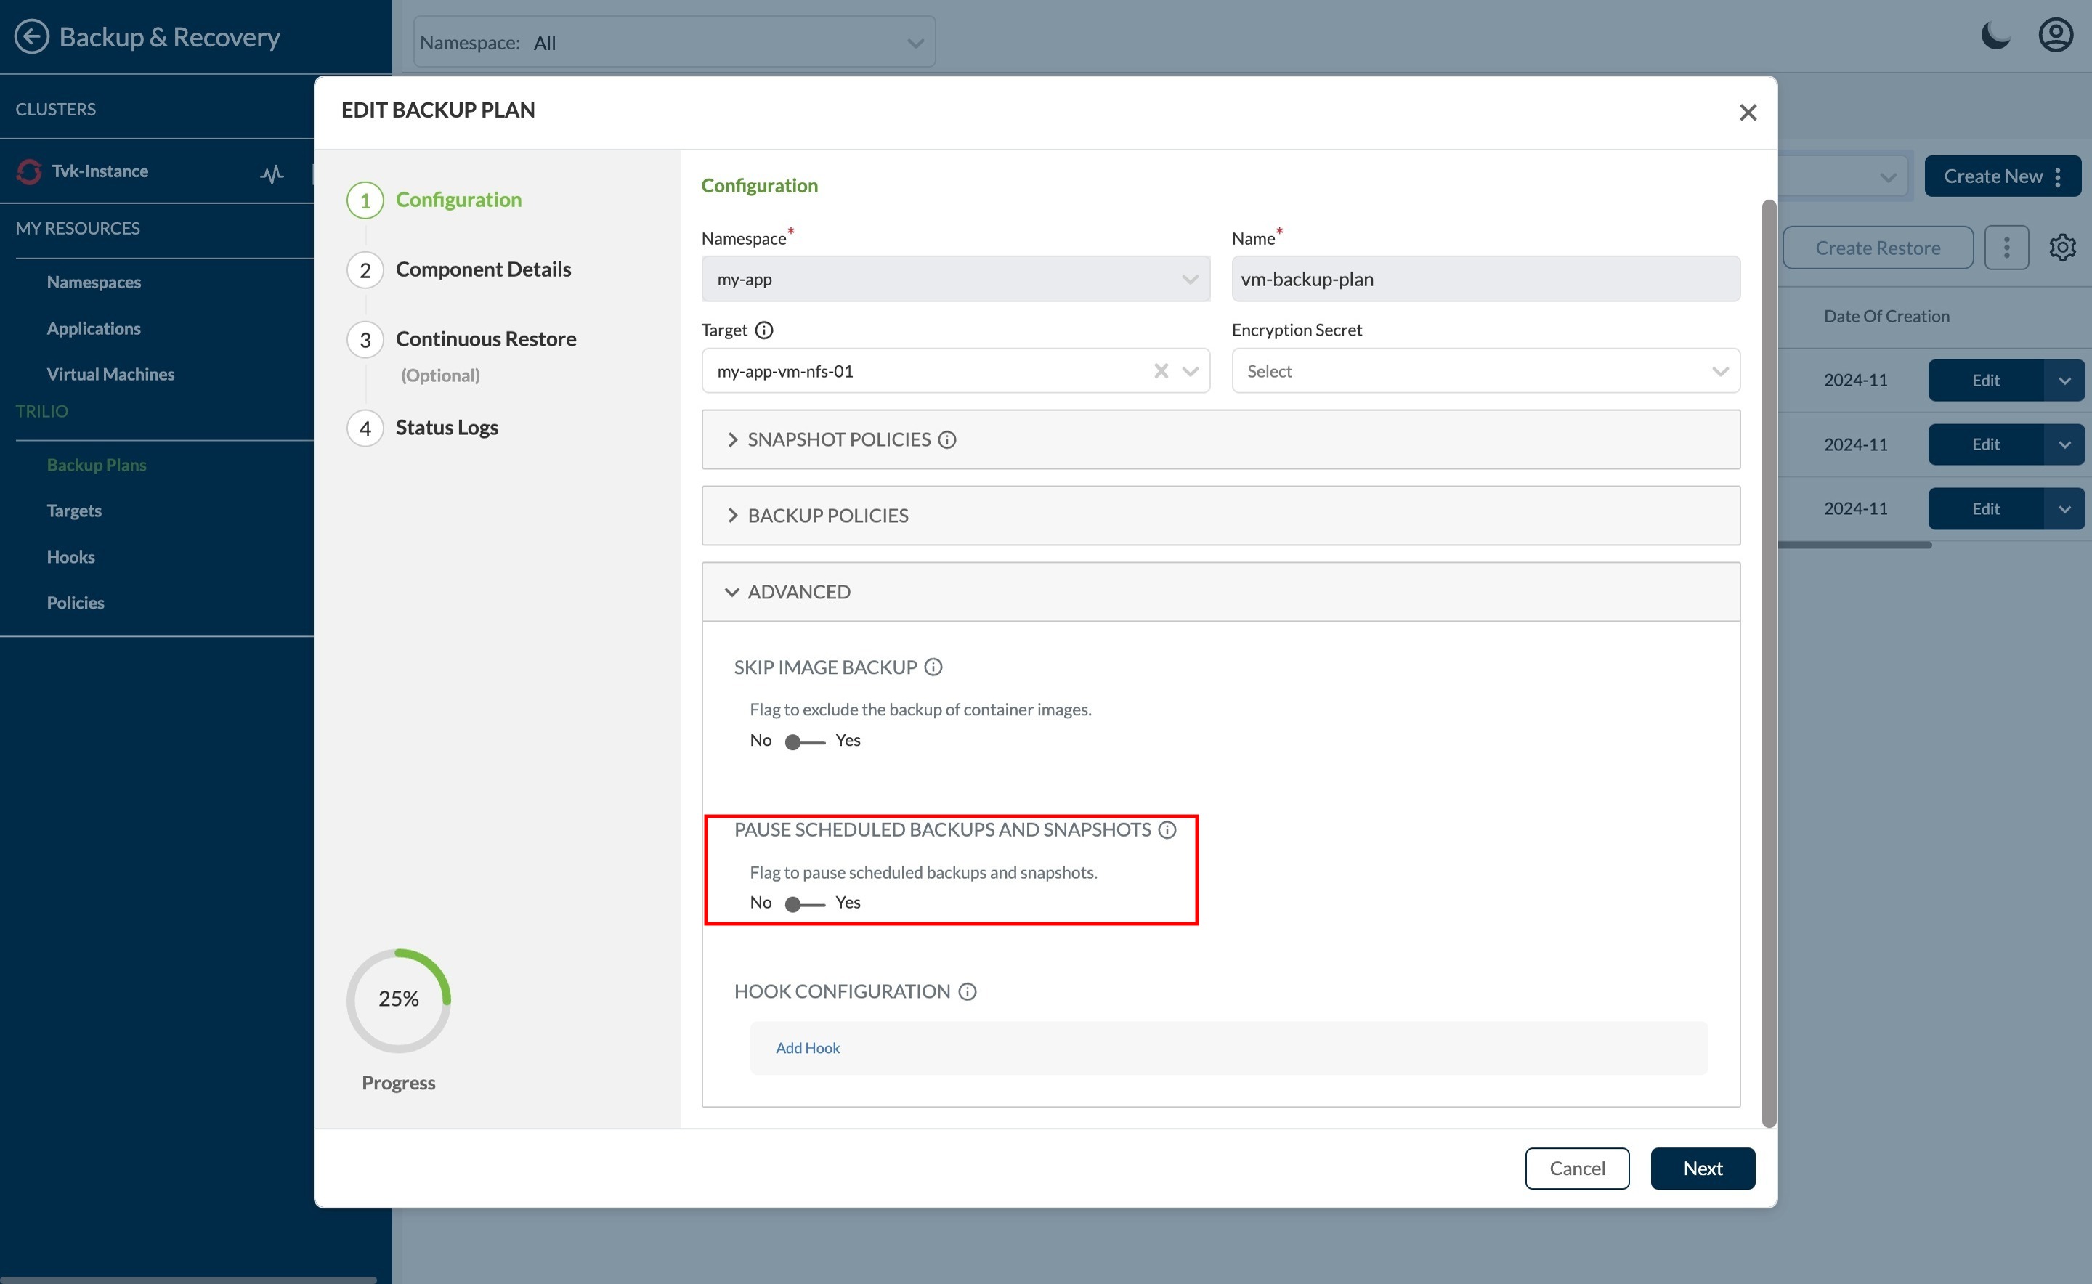Click the Date Of Creation column header
Screen dimensions: 2092x1284
(x=1886, y=316)
